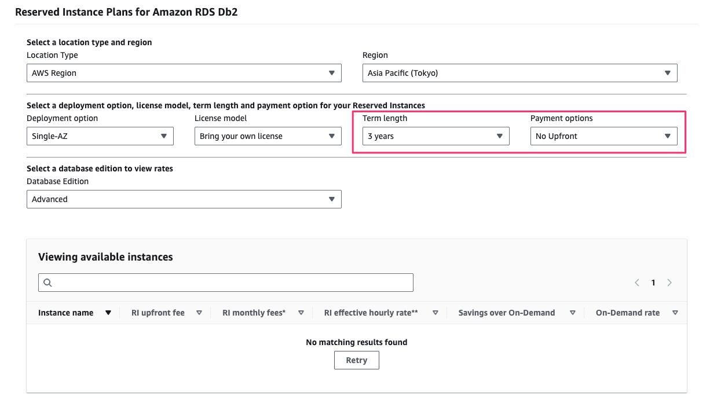Click the Retry button
Screen dimensions: 710x403
[357, 360]
